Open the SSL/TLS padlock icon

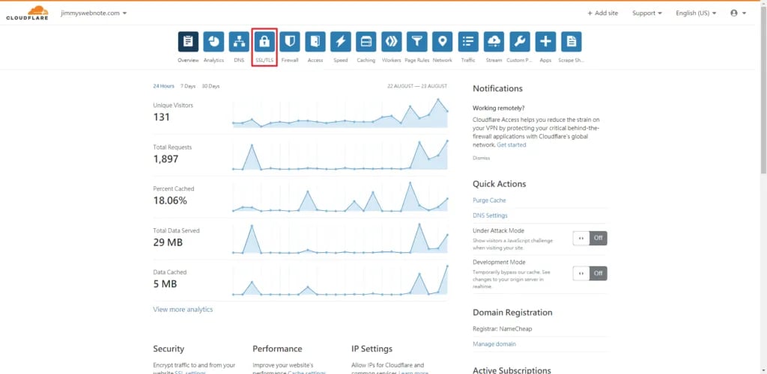tap(264, 42)
